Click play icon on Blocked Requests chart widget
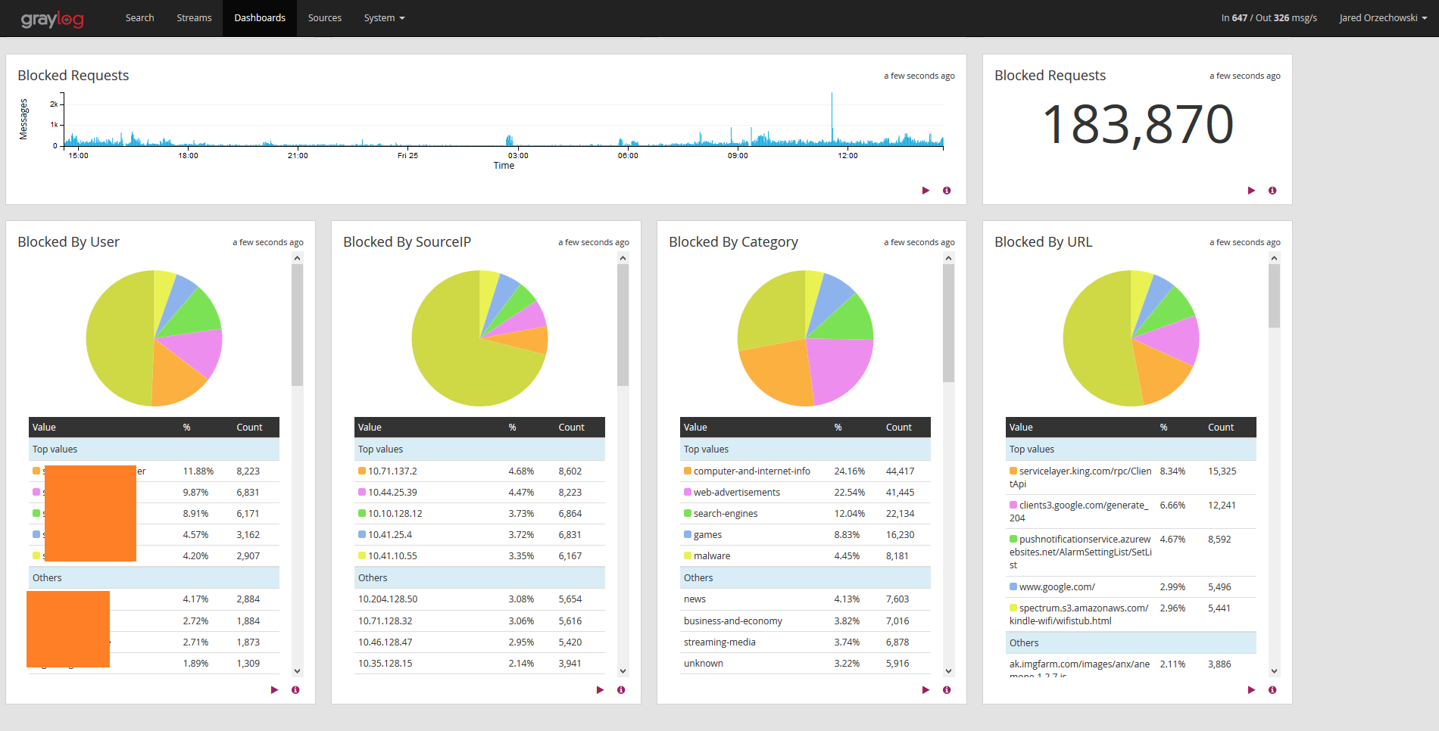 click(926, 191)
